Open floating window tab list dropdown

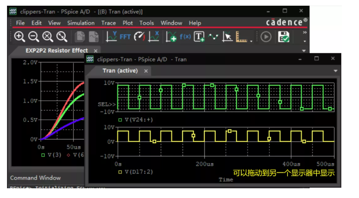click(x=336, y=71)
